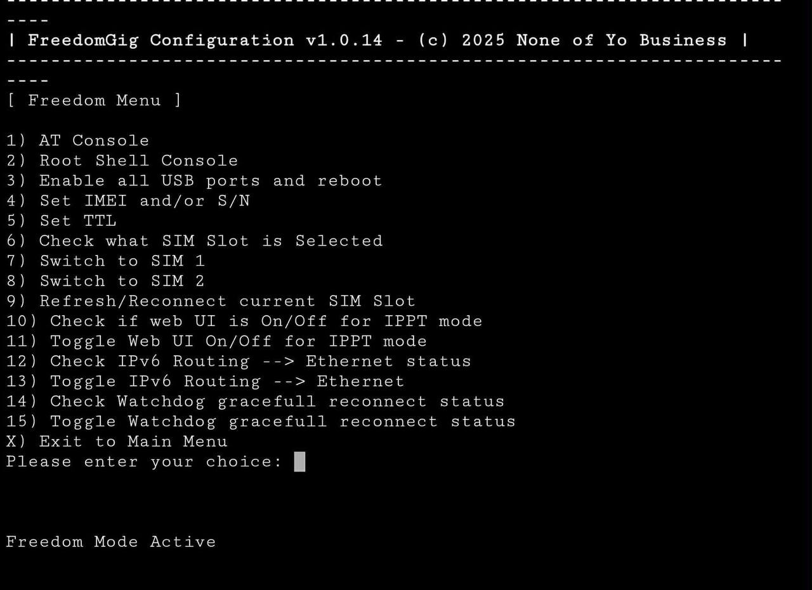Screen dimensions: 812x590
Task: Click the Freedom Mode Active status text
Action: pyautogui.click(x=111, y=542)
